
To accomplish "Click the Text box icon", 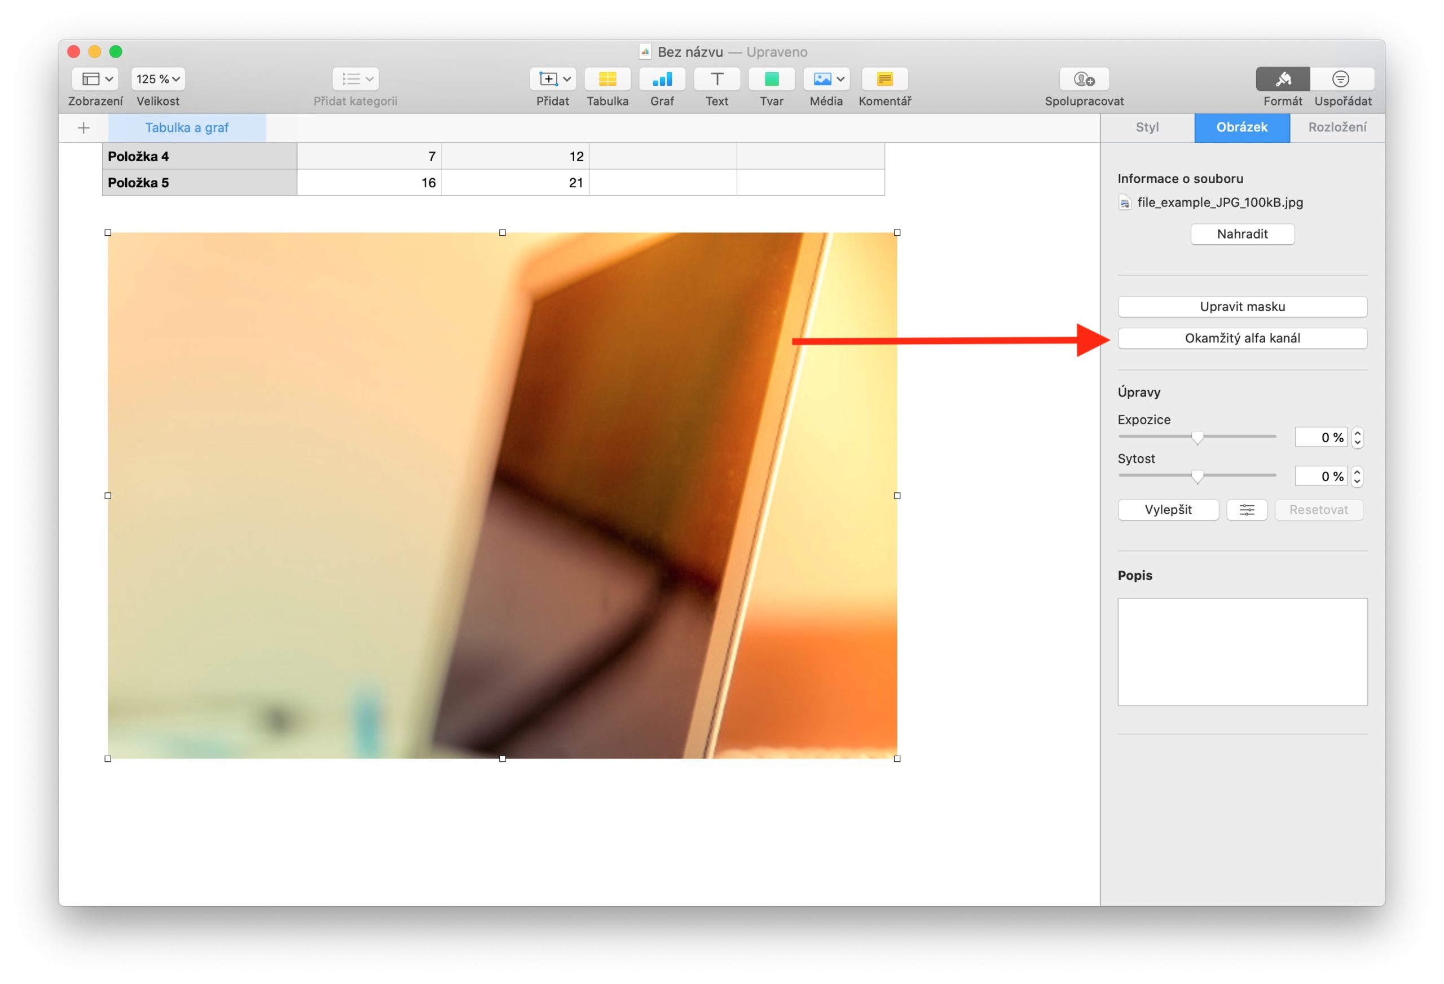I will (716, 79).
